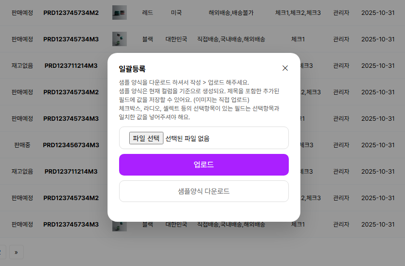Click the first 재고없음 status cell

[22, 65]
